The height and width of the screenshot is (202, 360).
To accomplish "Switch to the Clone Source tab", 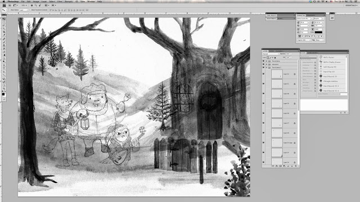I will pyautogui.click(x=313, y=53).
